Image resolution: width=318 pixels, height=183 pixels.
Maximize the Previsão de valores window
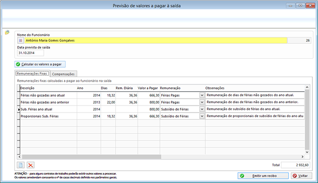300,6
